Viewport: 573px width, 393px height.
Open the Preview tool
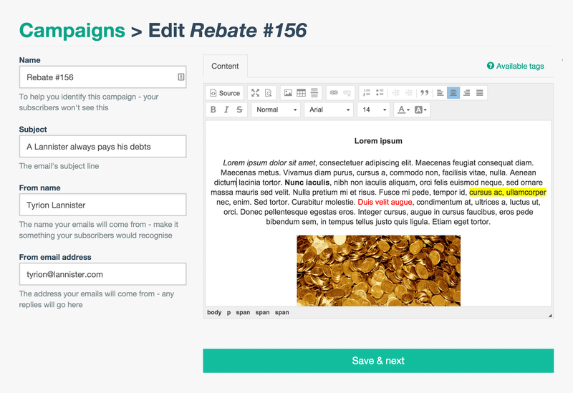(x=268, y=93)
